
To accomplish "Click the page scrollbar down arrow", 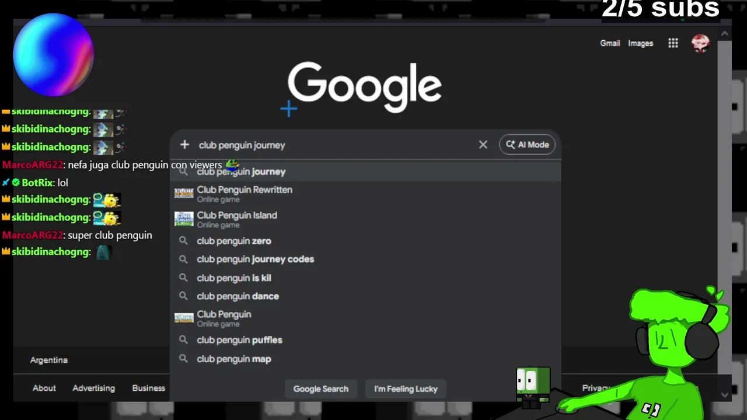I will (x=724, y=395).
